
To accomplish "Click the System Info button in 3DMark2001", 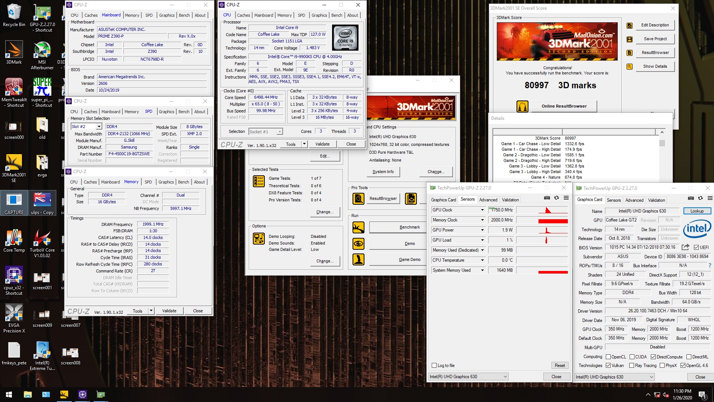I will tap(383, 172).
